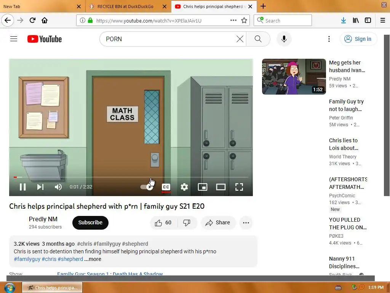The image size is (390, 293).
Task: Enable miniplayer mode
Action: 203,187
